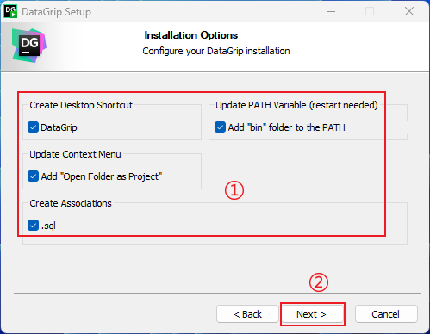Cancel the DataGrip installation
The height and width of the screenshot is (334, 430).
tap(386, 314)
